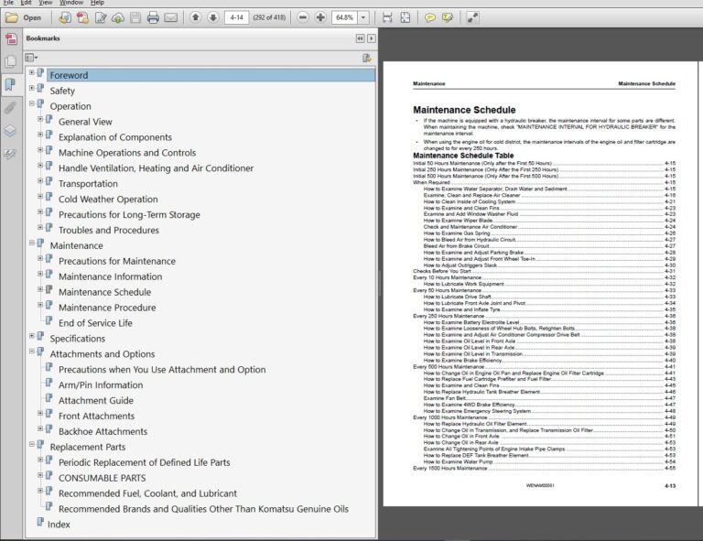Image resolution: width=703 pixels, height=541 pixels.
Task: Open the Window menu
Action: point(71,3)
